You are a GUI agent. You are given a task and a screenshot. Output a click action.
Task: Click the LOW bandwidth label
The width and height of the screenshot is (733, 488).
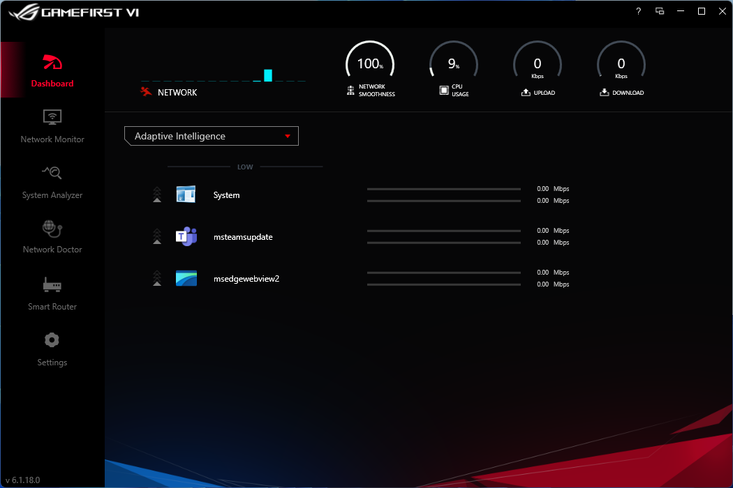click(245, 167)
